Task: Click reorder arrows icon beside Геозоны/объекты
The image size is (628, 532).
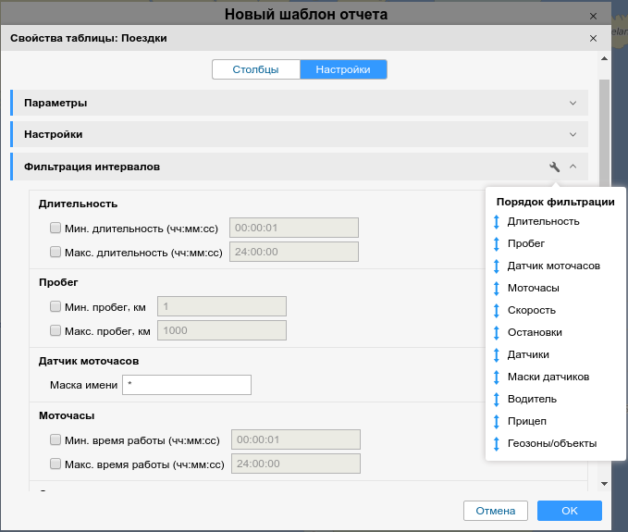Action: (x=496, y=444)
